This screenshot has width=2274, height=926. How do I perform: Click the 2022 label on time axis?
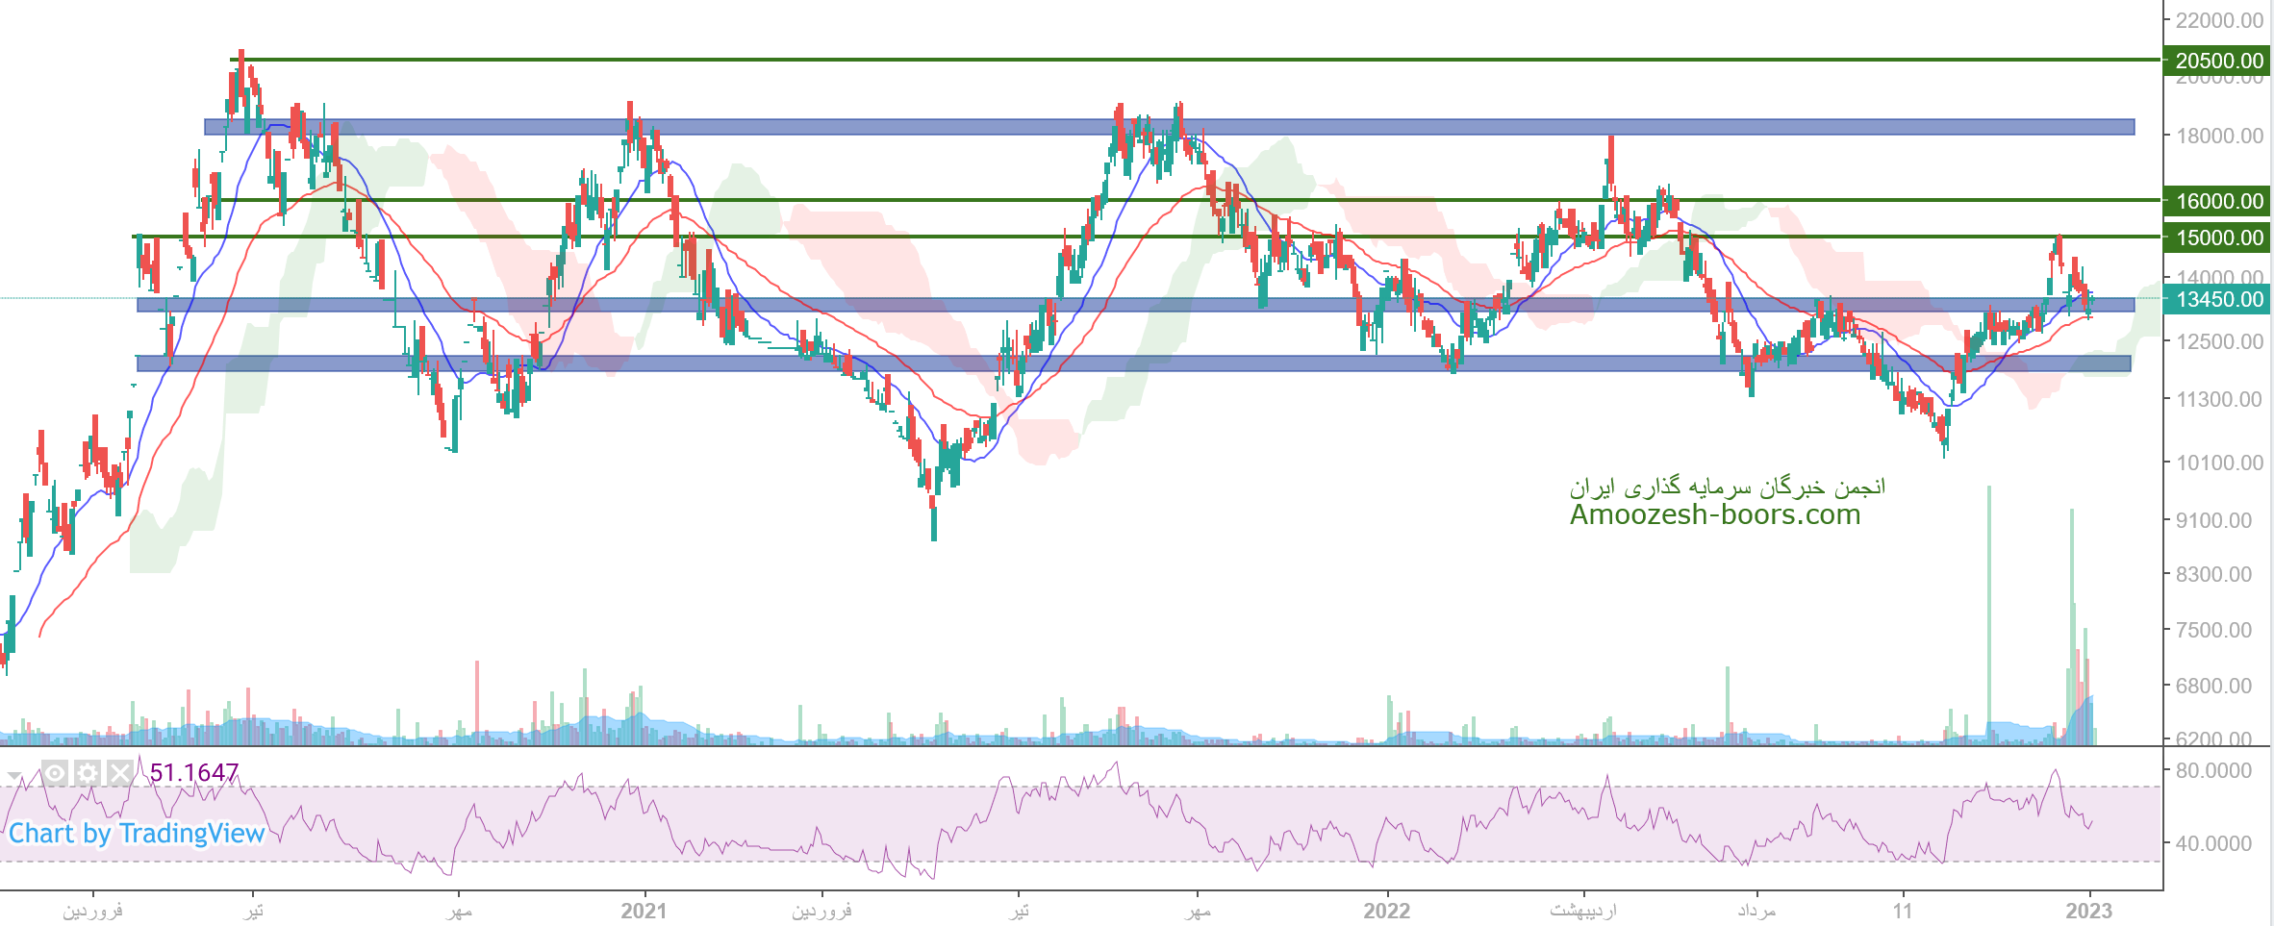1386,911
